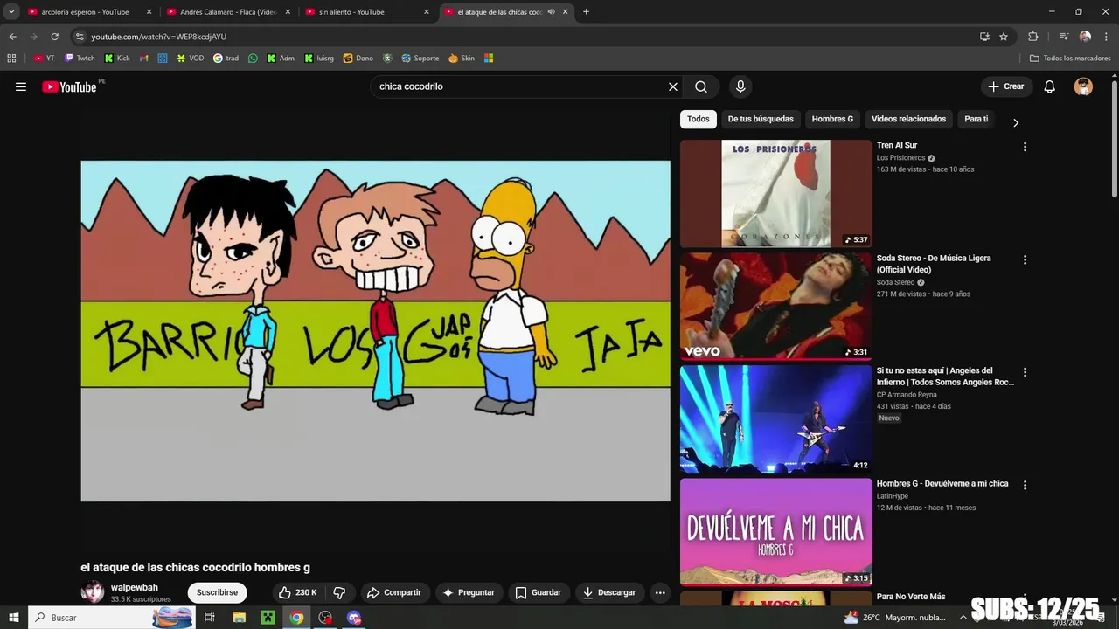Mute the playing tab via speaker icon
This screenshot has height=629, width=1119.
[551, 12]
